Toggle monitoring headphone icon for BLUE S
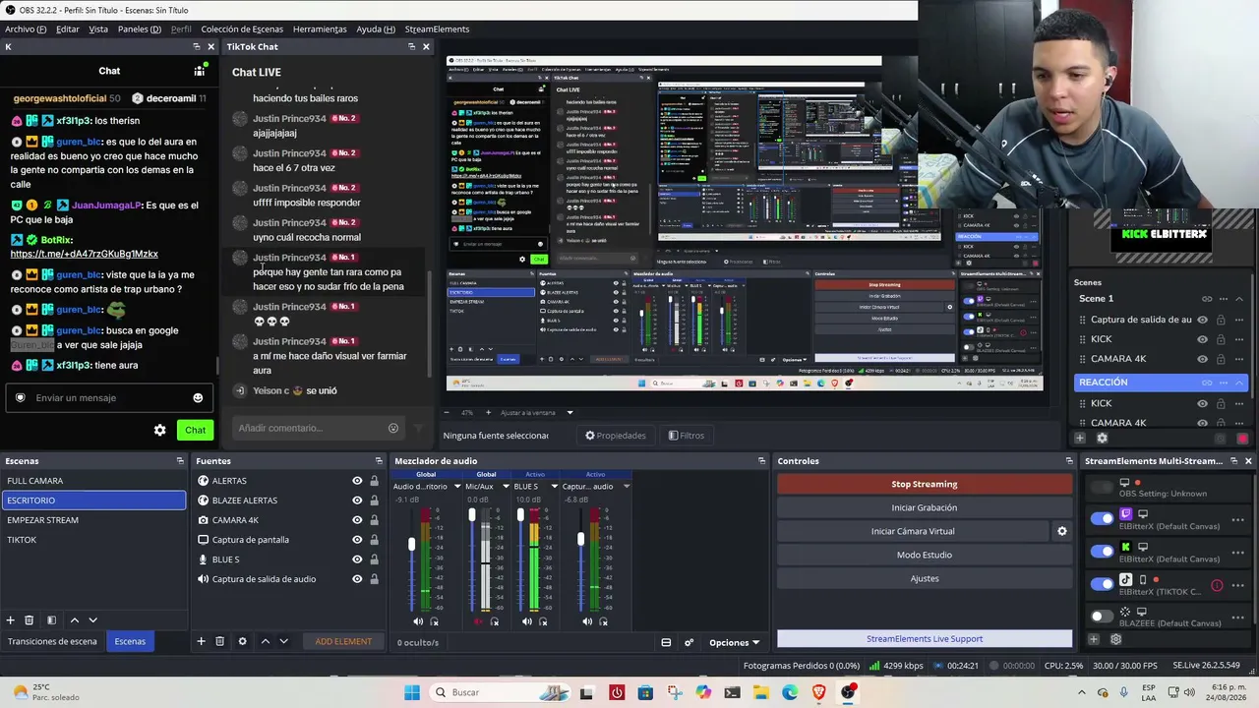 coord(543,621)
